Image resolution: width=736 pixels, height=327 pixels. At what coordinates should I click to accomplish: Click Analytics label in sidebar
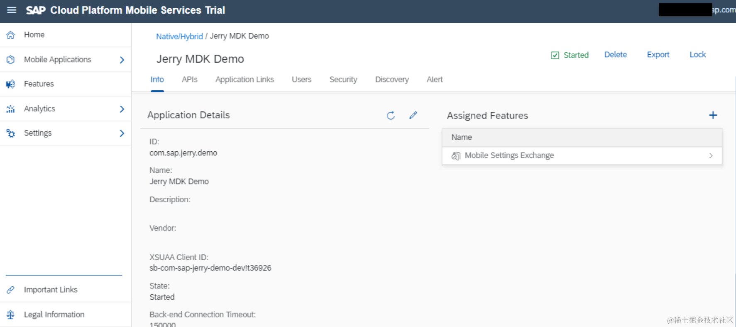point(39,109)
